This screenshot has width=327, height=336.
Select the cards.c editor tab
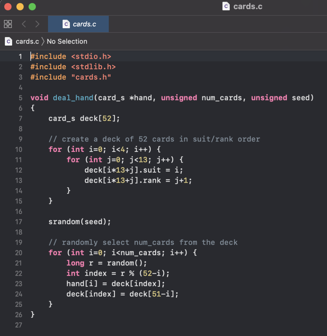point(78,24)
